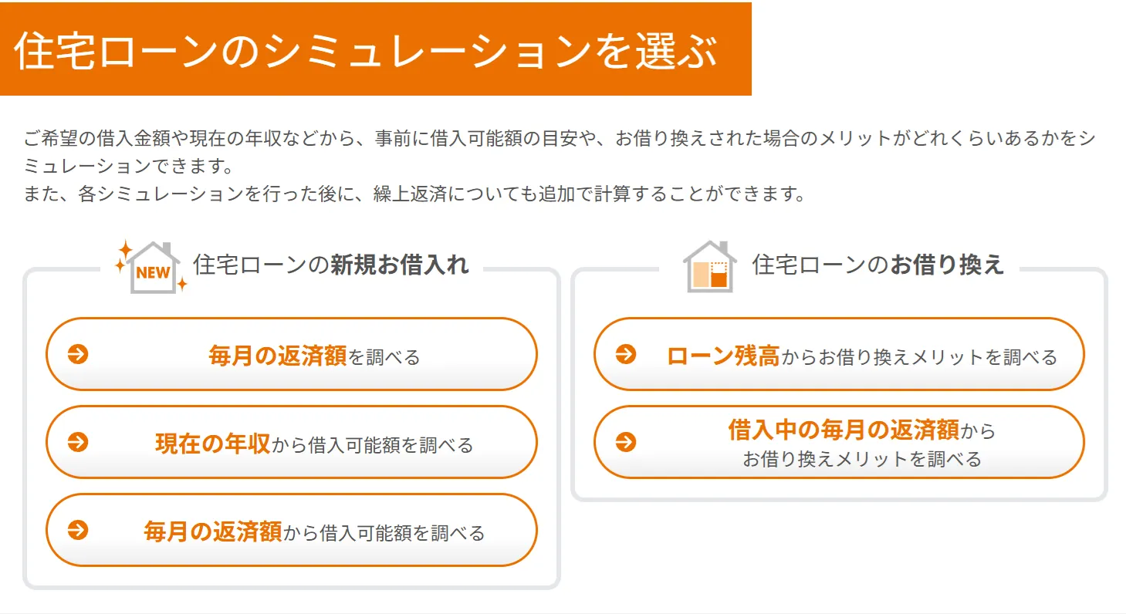Click arrow icon beside ローン残高からお借り換えメリット

tap(626, 354)
